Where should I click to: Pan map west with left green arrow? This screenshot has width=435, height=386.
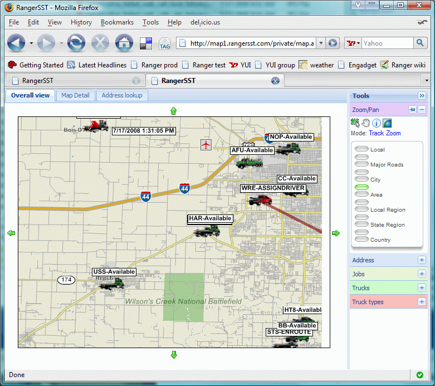[11, 233]
